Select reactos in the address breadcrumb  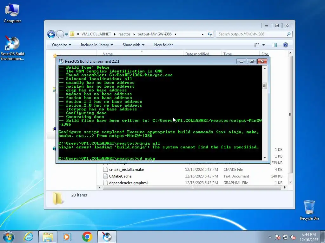pyautogui.click(x=124, y=34)
